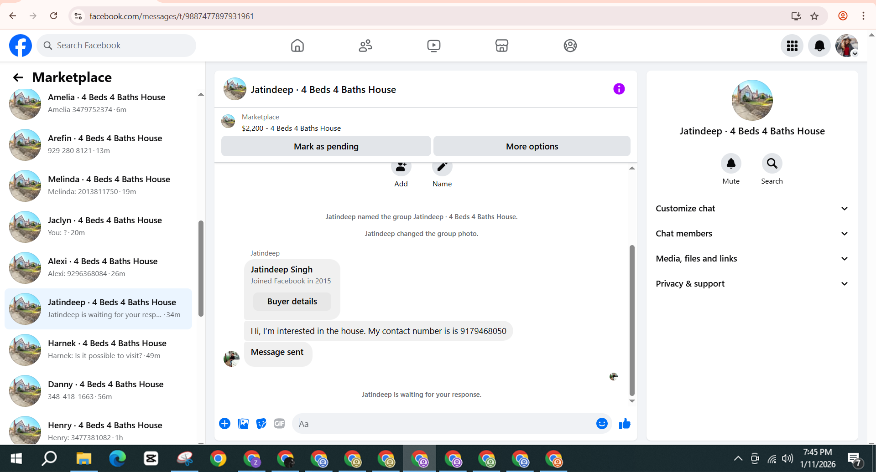
Task: Open the Chrome three-dot menu
Action: pyautogui.click(x=863, y=16)
